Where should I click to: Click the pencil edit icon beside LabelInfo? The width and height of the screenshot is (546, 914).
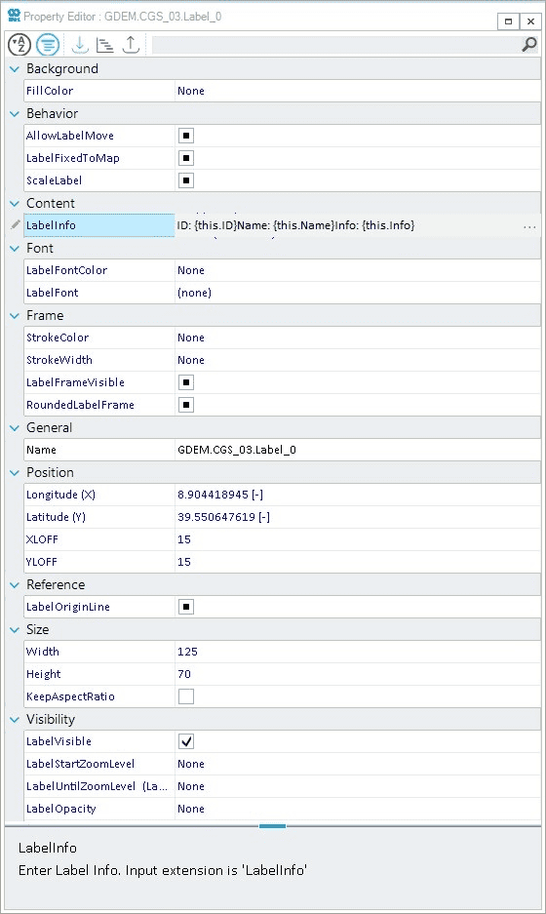tap(16, 224)
